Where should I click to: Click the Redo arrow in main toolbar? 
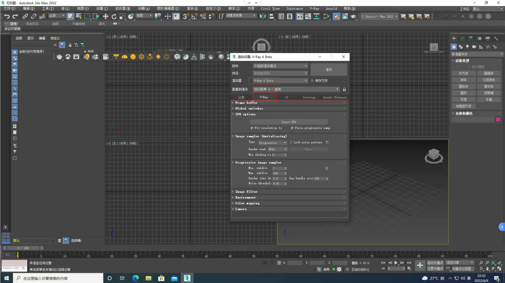[x=15, y=16]
